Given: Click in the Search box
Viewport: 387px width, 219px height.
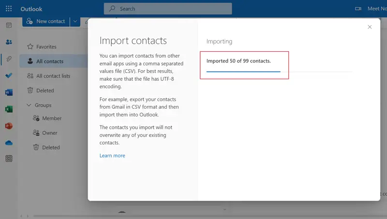Looking at the screenshot, I should pos(168,9).
